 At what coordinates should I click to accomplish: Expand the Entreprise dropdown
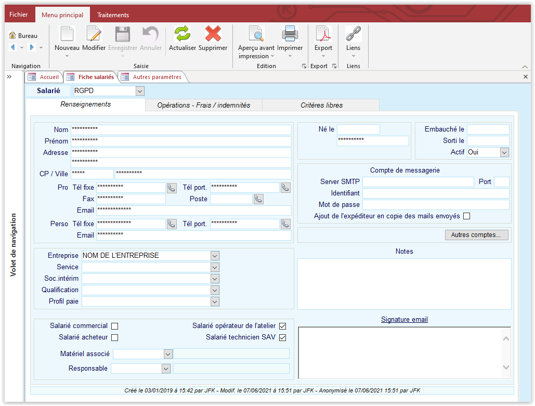215,256
